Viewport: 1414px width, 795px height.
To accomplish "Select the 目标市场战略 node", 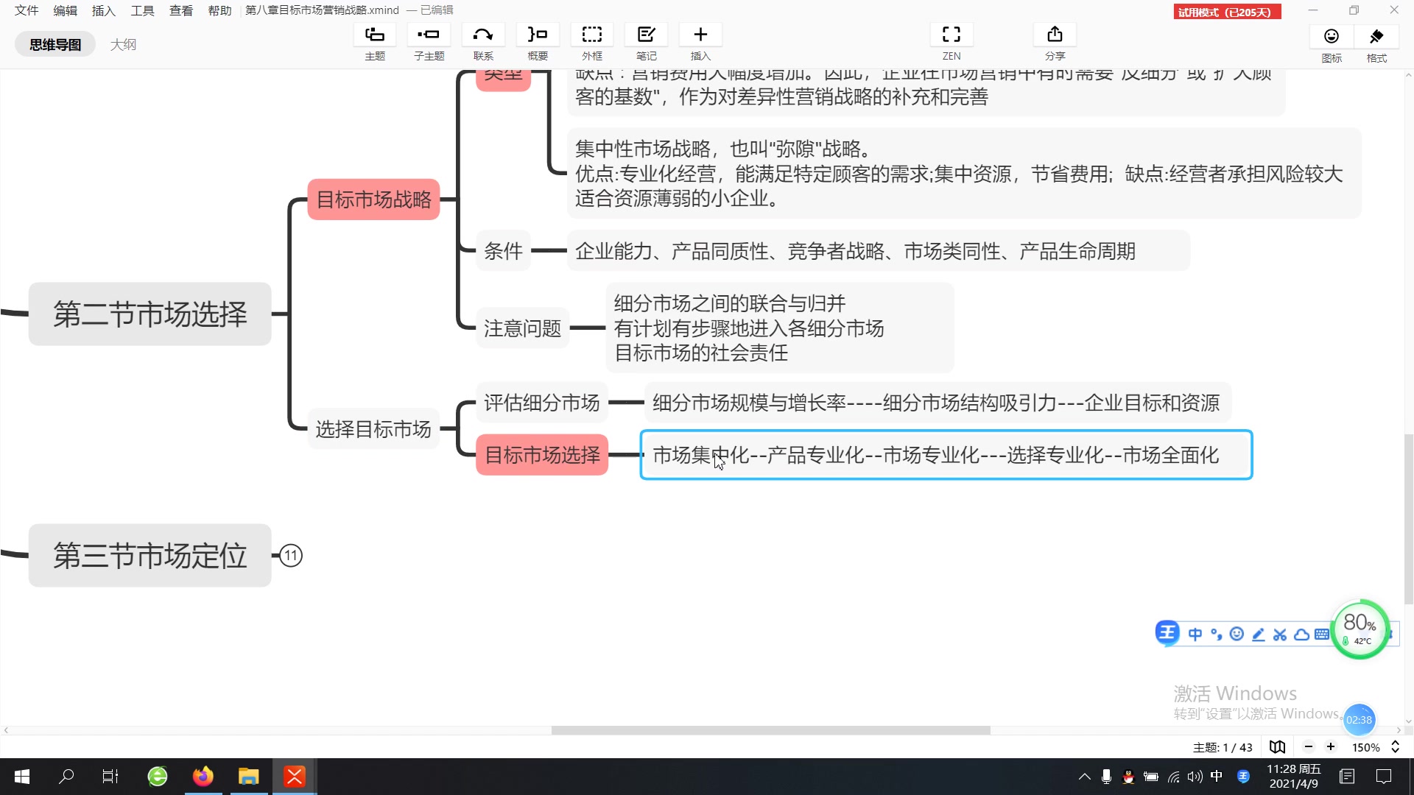I will 374,199.
